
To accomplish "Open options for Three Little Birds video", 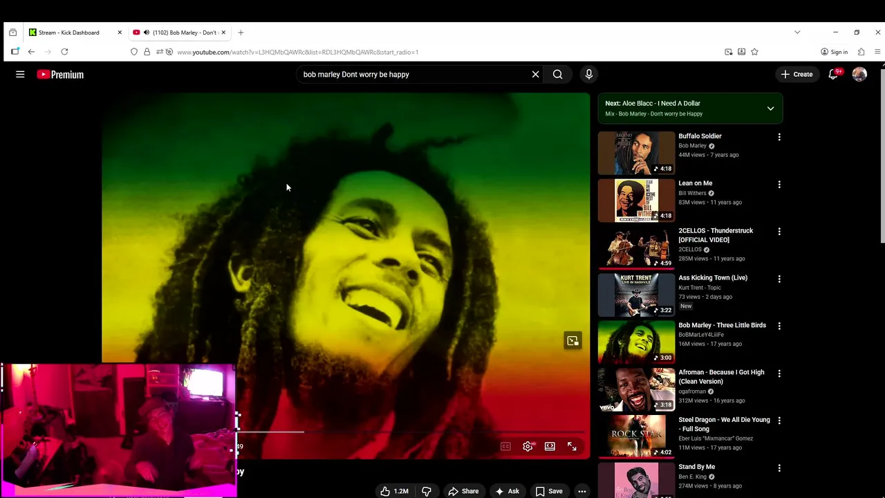I will pyautogui.click(x=779, y=326).
